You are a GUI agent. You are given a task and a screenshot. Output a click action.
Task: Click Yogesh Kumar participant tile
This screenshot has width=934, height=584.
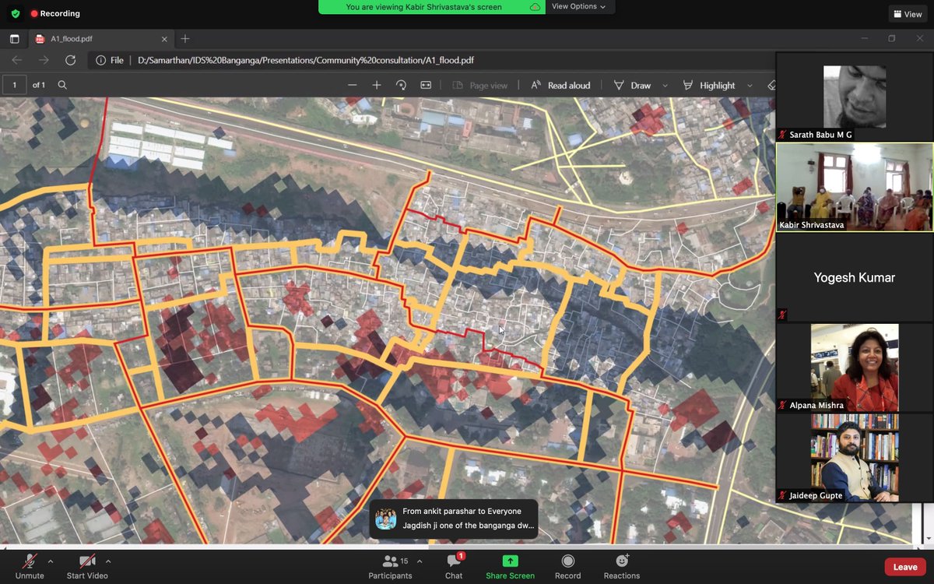[x=855, y=277]
